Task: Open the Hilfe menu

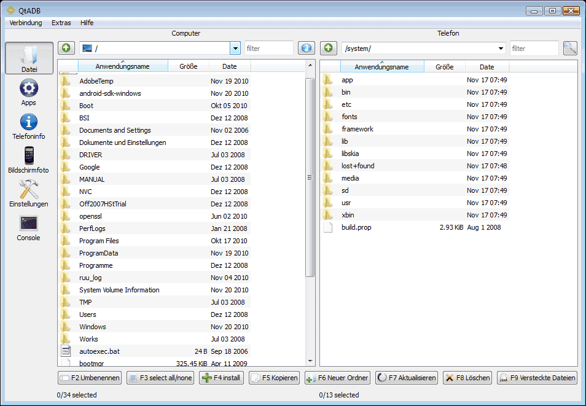Action: pyautogui.click(x=87, y=23)
